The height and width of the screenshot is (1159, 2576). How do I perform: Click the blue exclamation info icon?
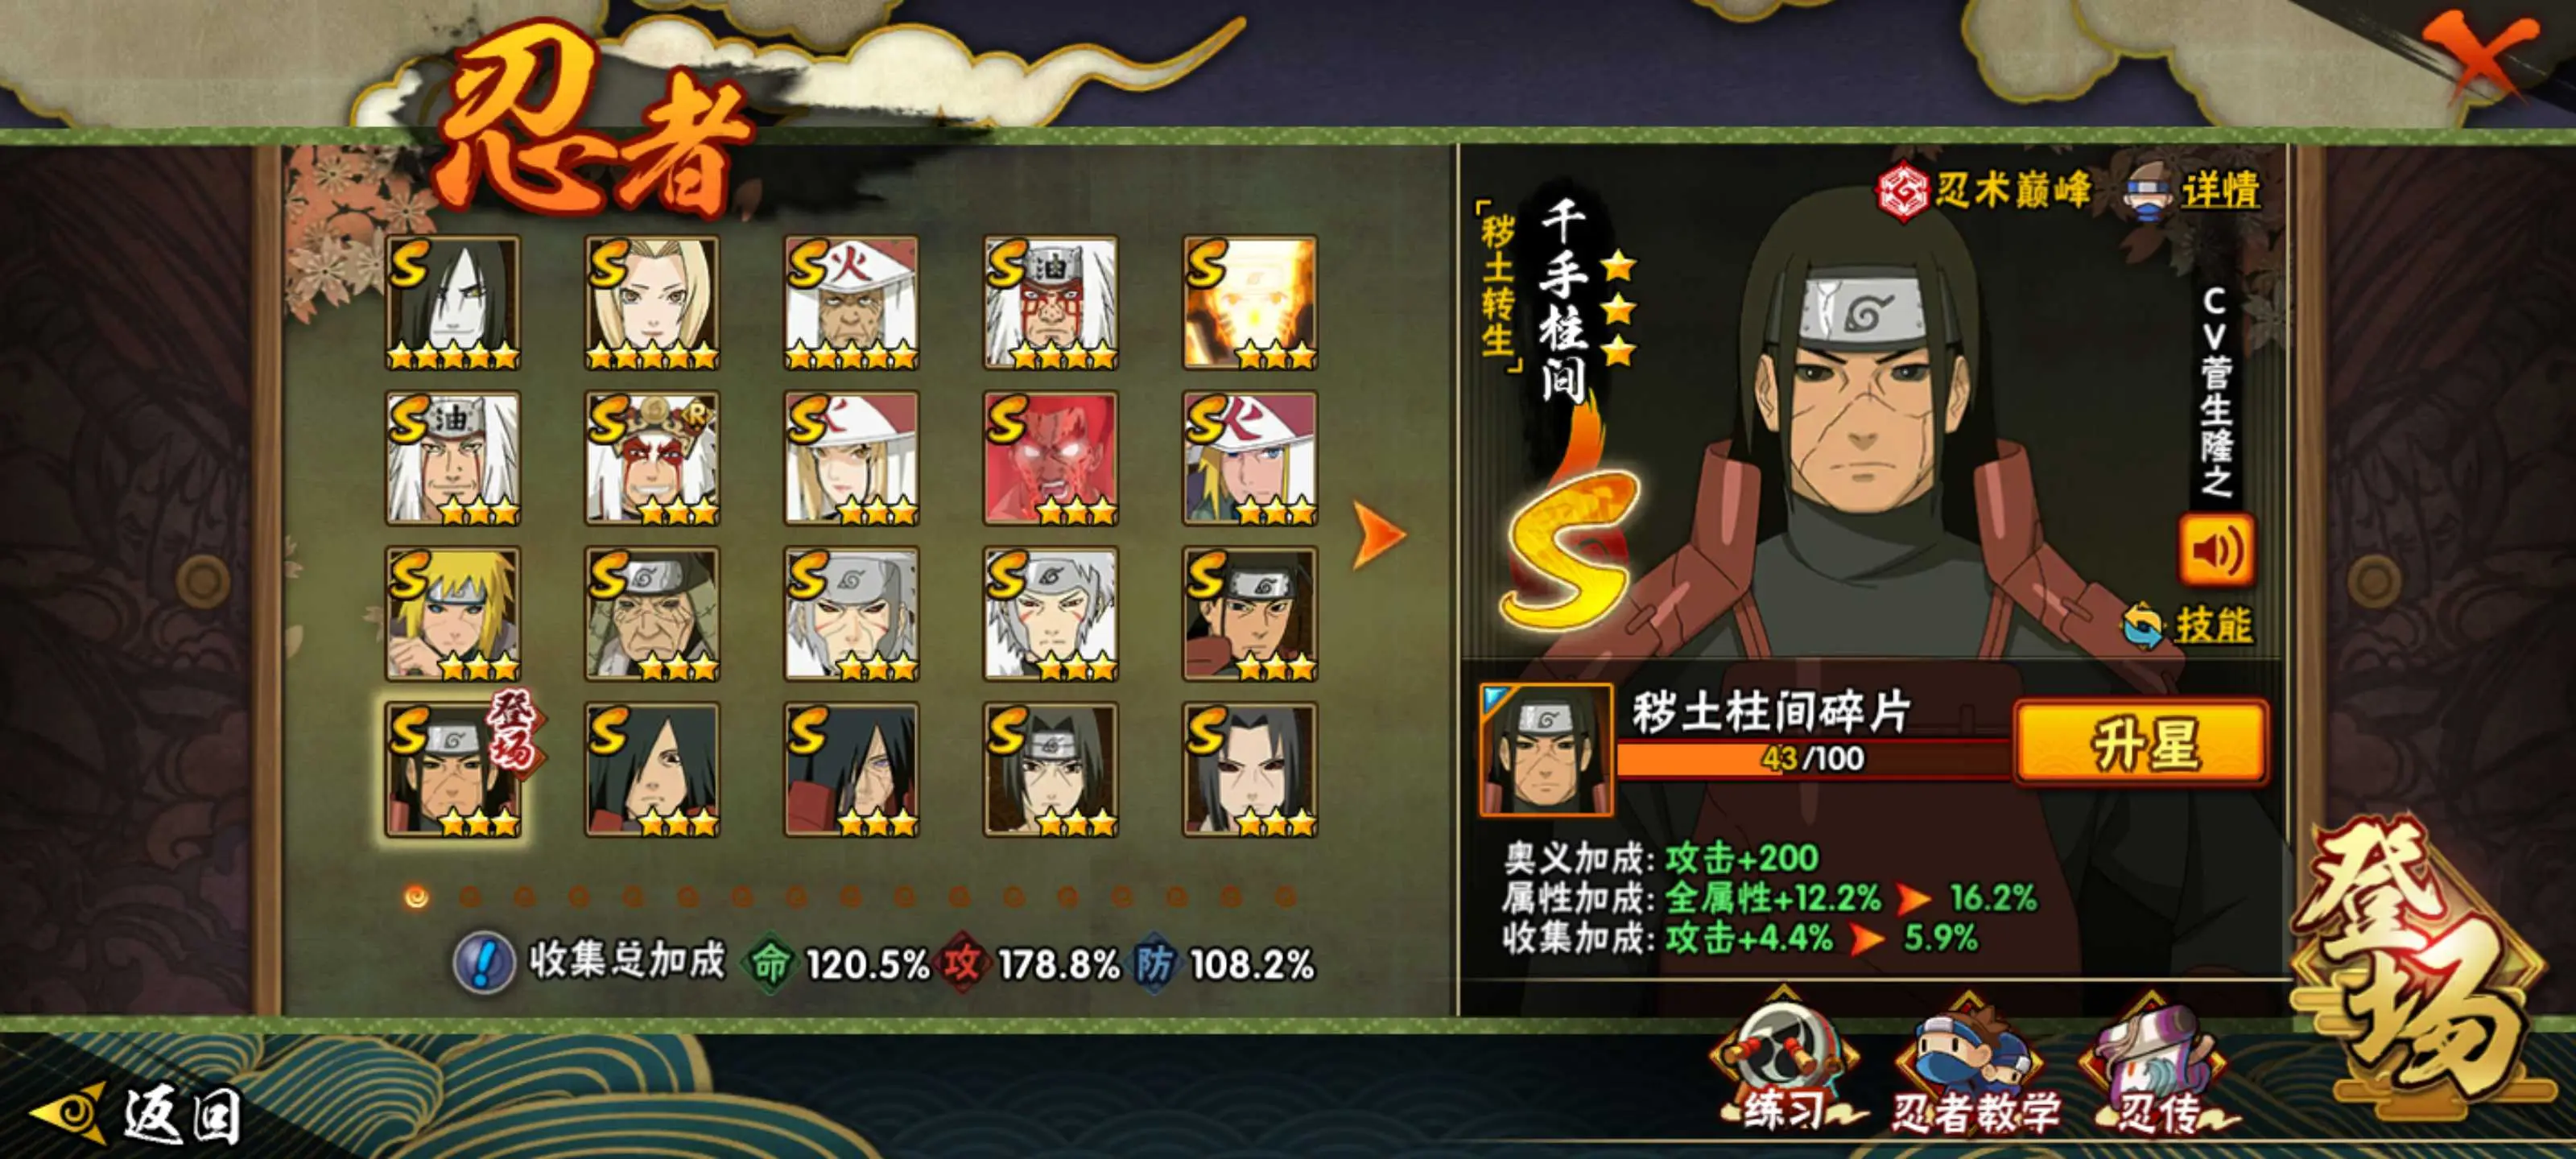click(x=484, y=963)
